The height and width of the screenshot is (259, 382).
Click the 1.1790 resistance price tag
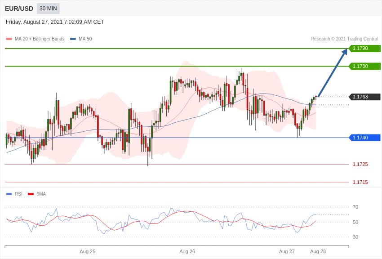pos(364,48)
